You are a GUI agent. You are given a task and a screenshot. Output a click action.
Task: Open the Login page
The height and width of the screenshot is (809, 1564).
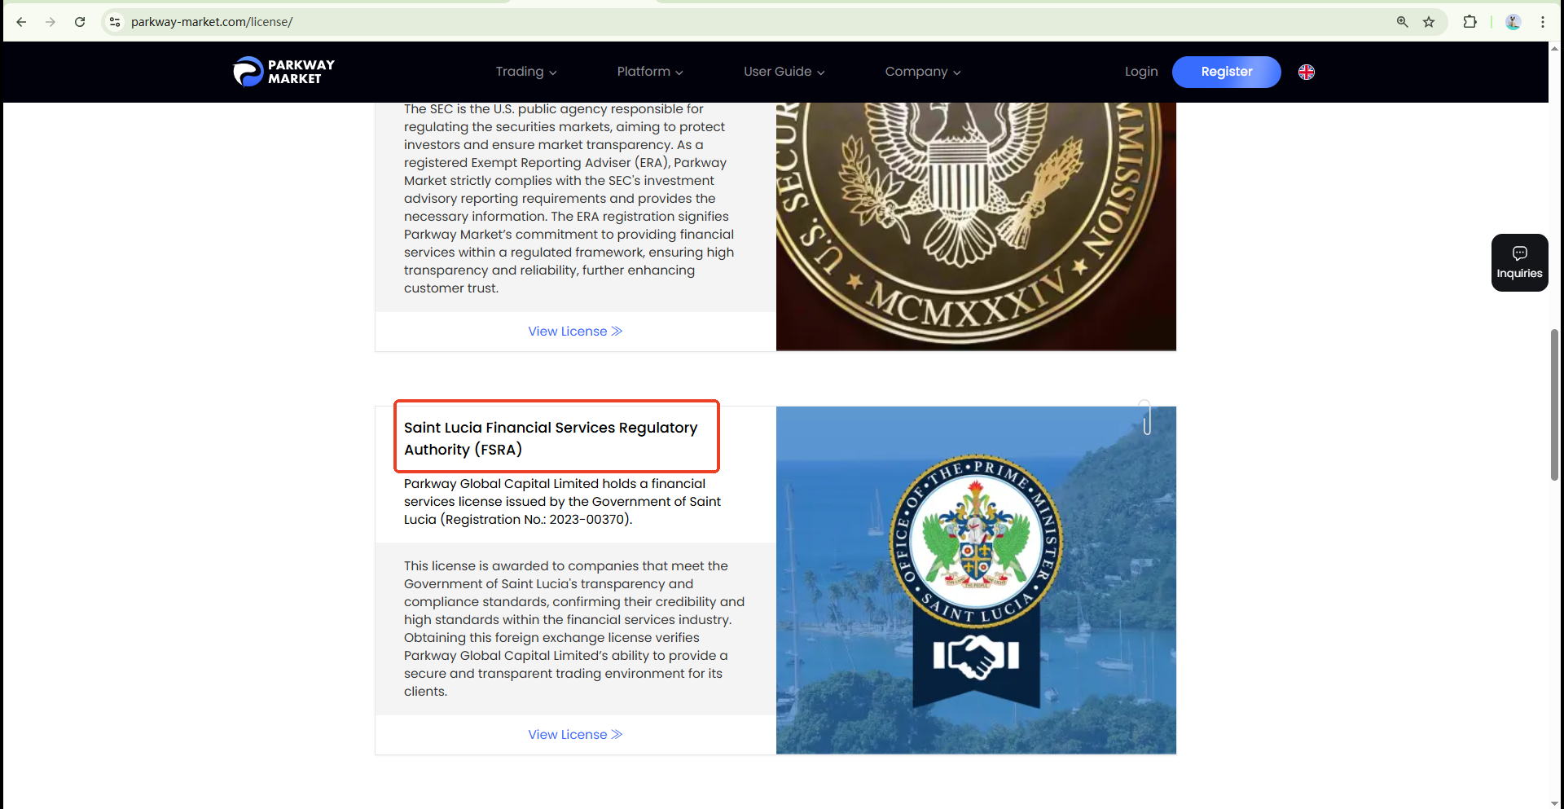tap(1141, 72)
